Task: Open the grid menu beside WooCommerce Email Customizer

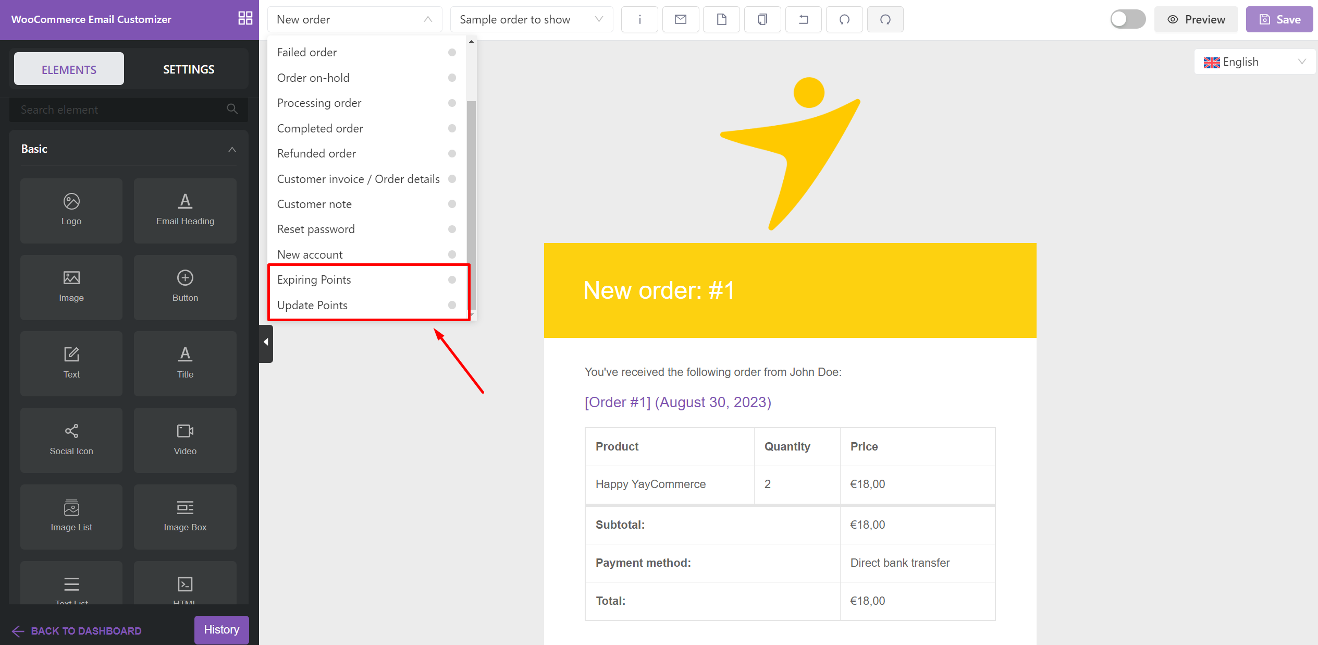Action: click(x=245, y=19)
